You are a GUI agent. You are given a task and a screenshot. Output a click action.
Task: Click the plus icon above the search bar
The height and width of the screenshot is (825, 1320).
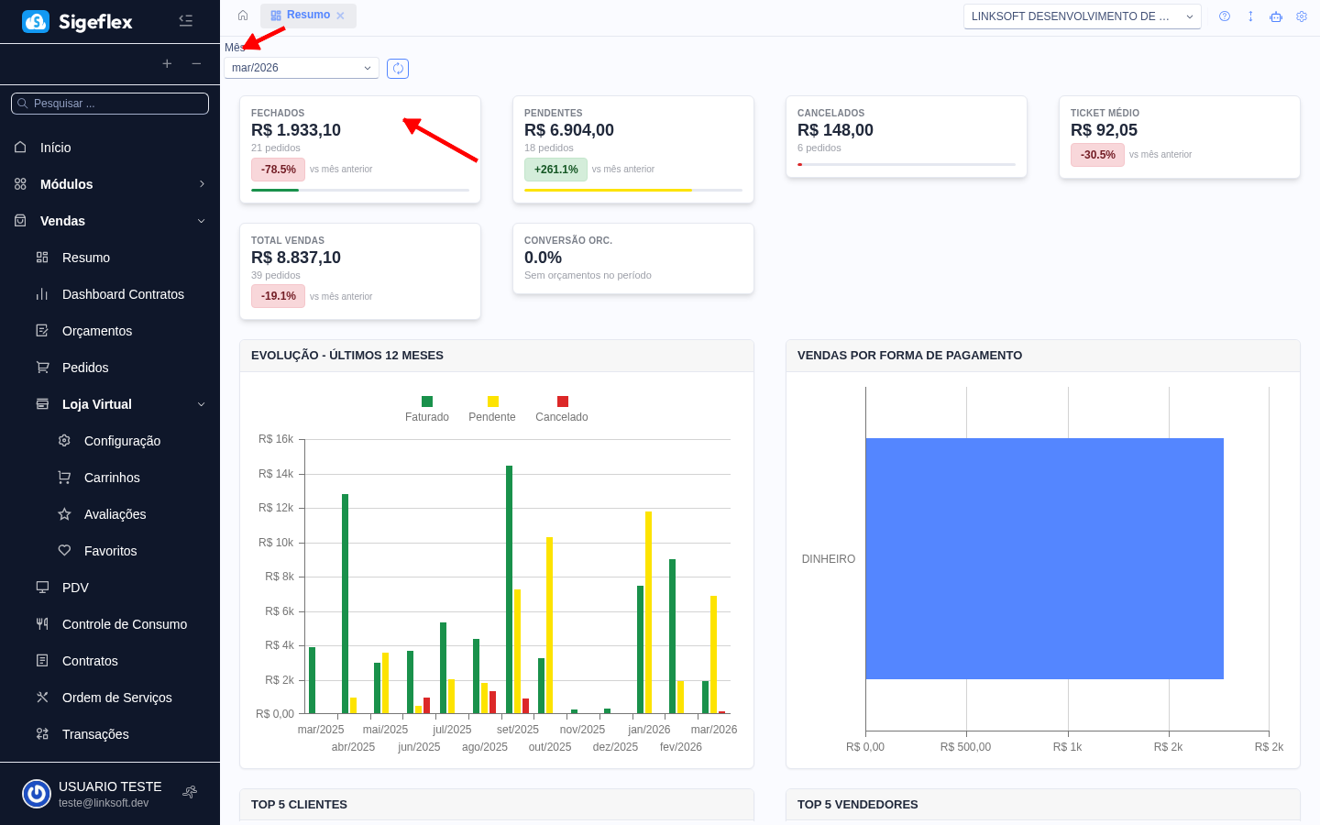pos(167,64)
